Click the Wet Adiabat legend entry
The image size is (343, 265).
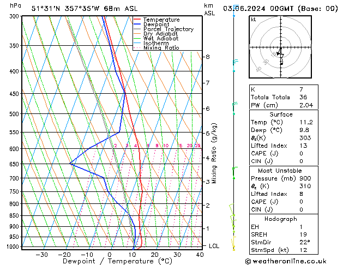click(x=156, y=39)
